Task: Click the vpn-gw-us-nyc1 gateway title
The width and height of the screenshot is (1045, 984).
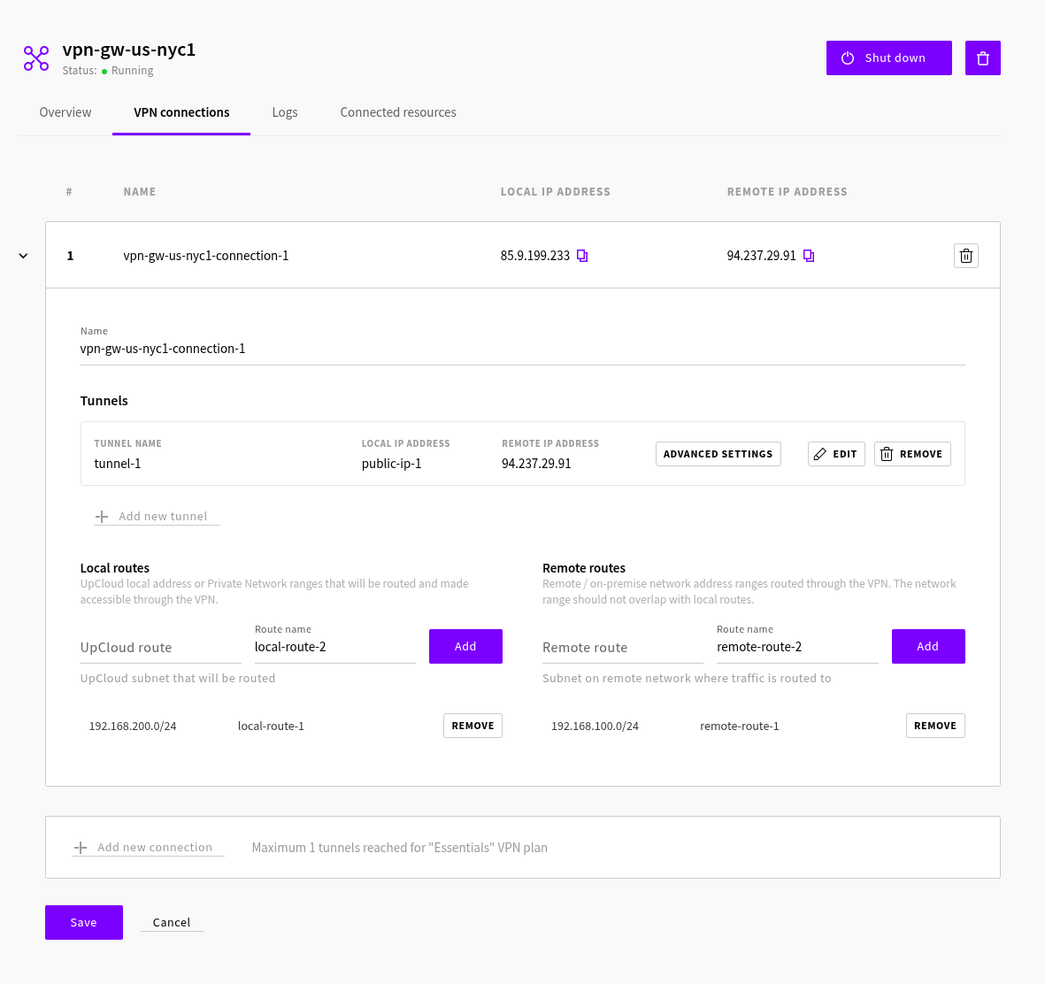Action: pyautogui.click(x=128, y=50)
